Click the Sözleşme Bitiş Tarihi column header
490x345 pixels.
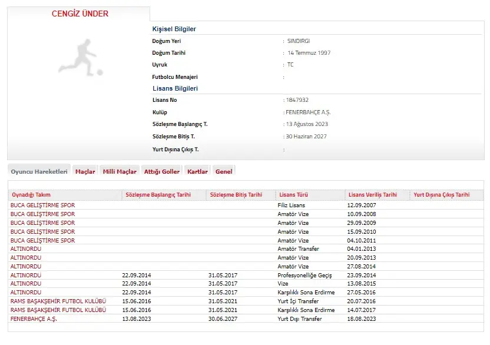236,195
